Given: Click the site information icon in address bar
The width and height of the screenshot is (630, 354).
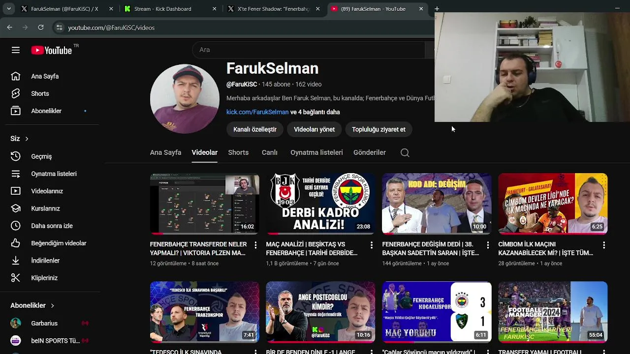Looking at the screenshot, I should point(59,28).
